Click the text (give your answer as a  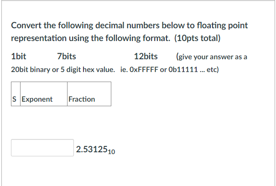[x=212, y=57]
